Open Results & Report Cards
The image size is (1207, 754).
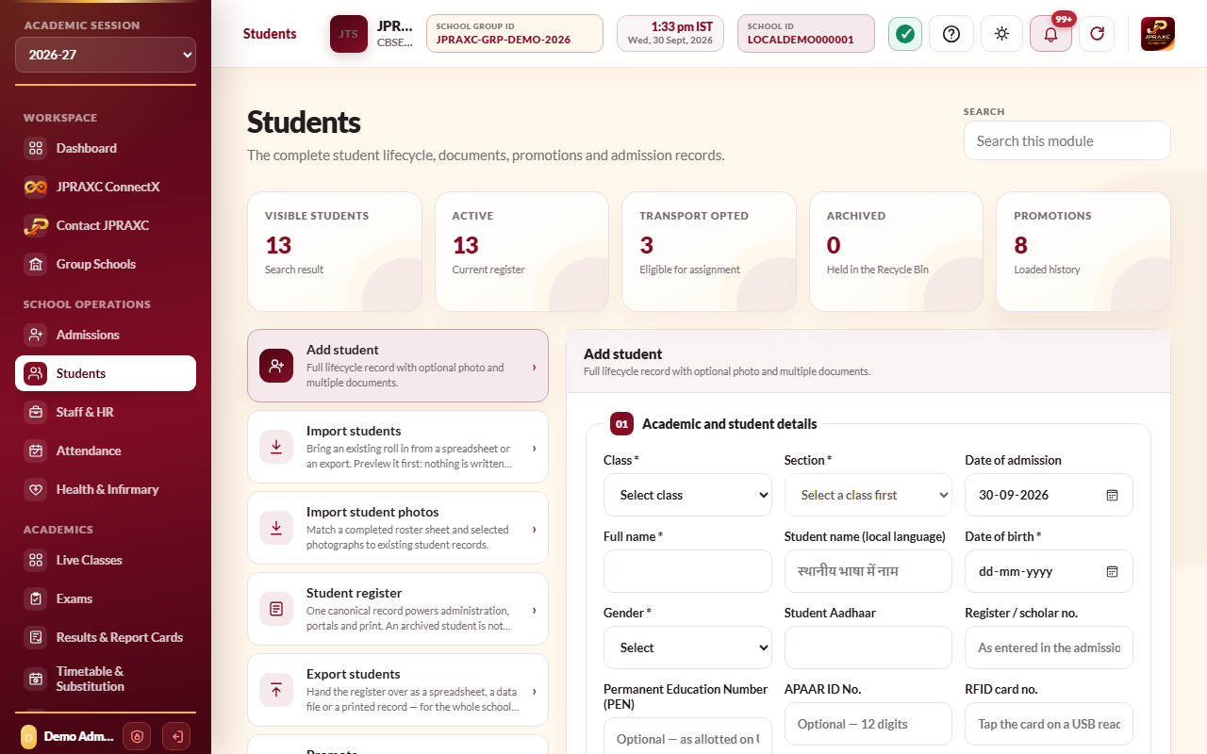coord(106,637)
